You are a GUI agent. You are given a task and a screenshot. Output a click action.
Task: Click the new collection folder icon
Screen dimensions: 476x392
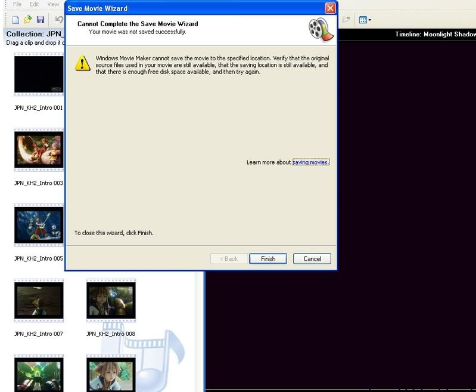tap(346, 20)
